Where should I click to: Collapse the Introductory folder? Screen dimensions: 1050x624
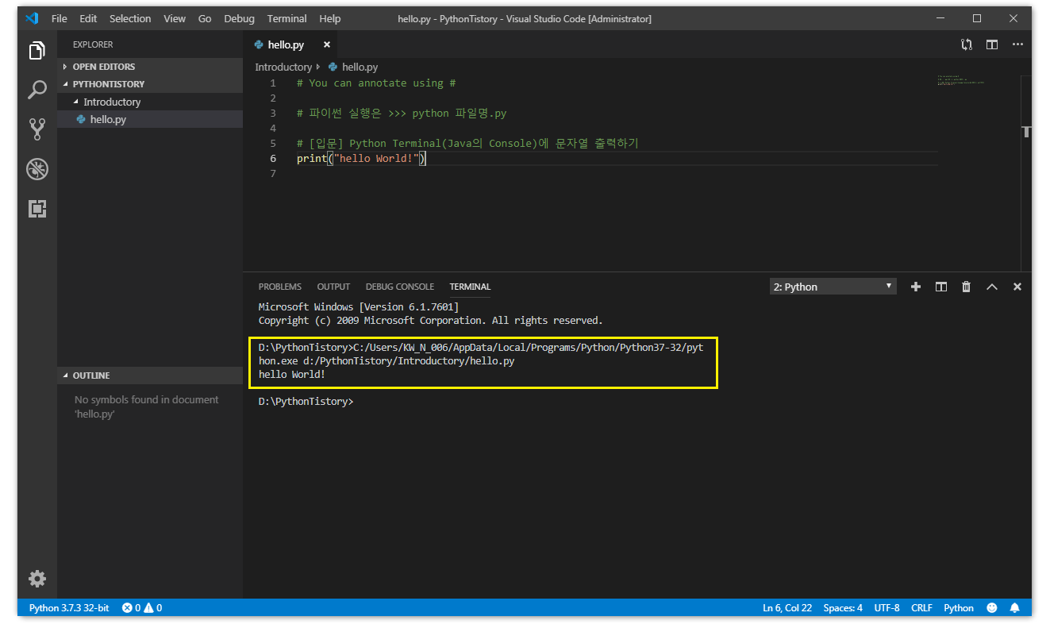tap(150, 102)
